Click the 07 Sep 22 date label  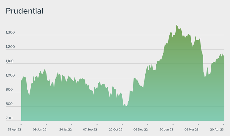click(90, 130)
